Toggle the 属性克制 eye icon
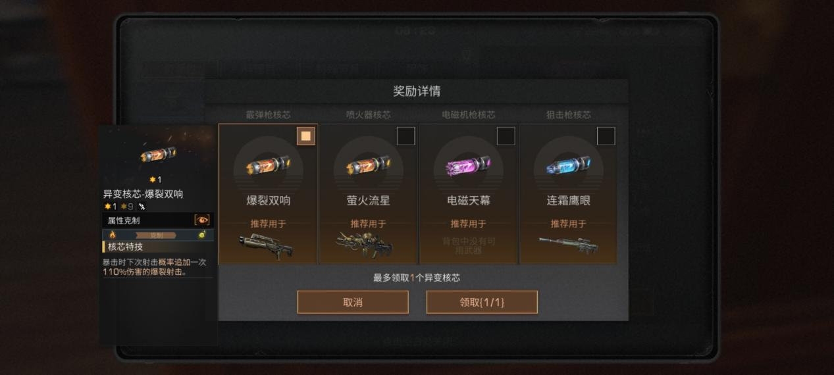Image resolution: width=834 pixels, height=375 pixels. tap(202, 220)
